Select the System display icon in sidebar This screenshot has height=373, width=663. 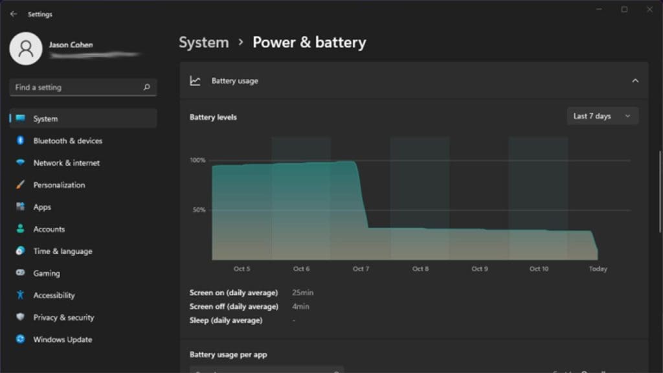point(21,119)
